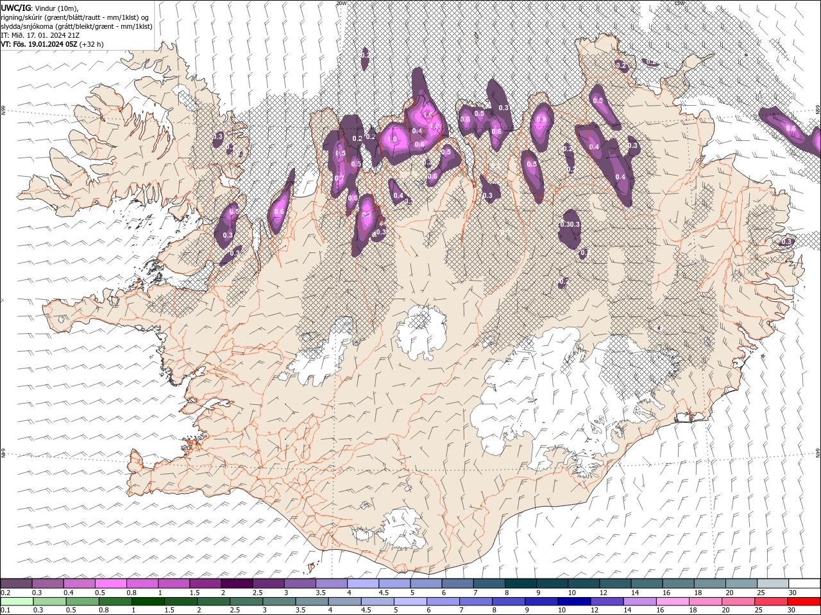Image resolution: width=821 pixels, height=615 pixels.
Task: Select the bright red 30 swatch in lower legend
Action: (804, 602)
